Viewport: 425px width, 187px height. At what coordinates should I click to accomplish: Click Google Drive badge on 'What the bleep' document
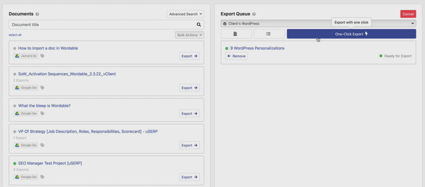[26, 114]
